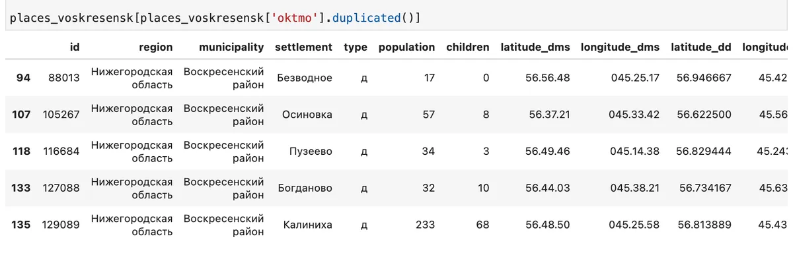Select the 'id' column header
This screenshot has width=793, height=253.
pos(75,47)
